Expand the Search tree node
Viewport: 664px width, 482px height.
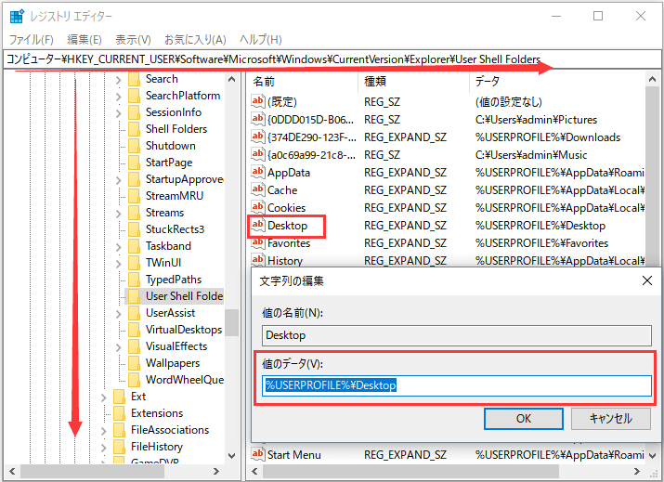coord(118,80)
